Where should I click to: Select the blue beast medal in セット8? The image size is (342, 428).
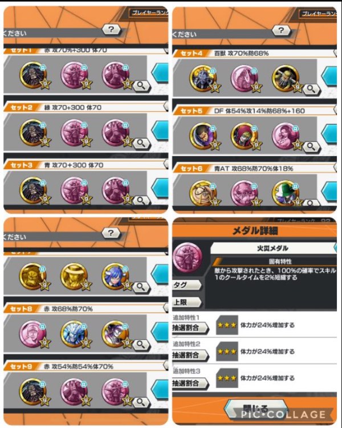(x=74, y=334)
